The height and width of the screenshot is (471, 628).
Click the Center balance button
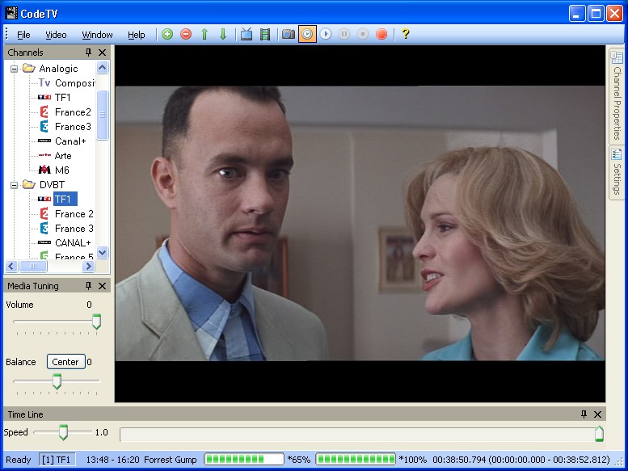coord(65,362)
